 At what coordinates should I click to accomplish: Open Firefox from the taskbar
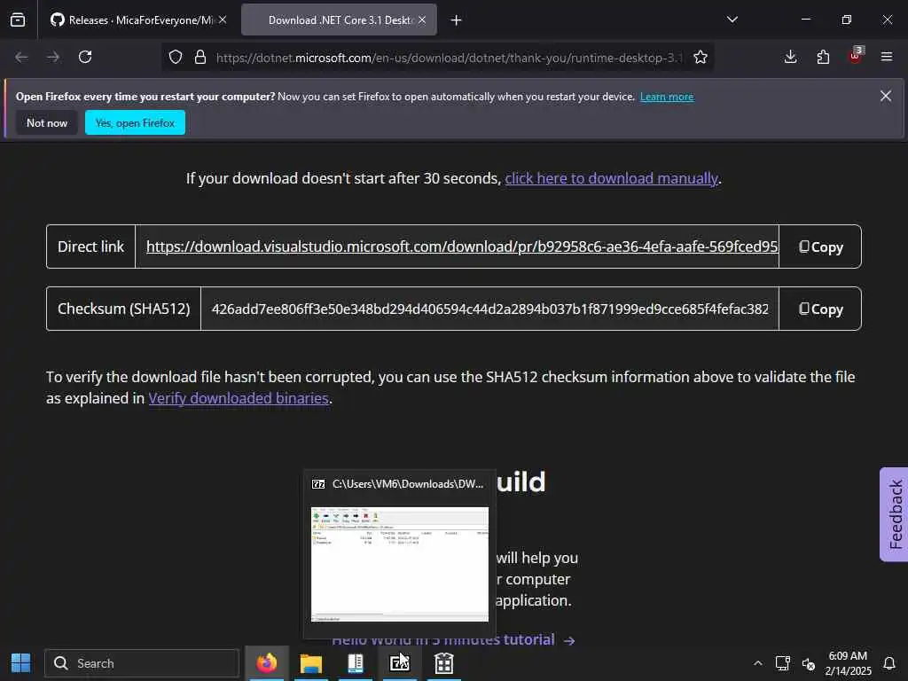coord(267,663)
